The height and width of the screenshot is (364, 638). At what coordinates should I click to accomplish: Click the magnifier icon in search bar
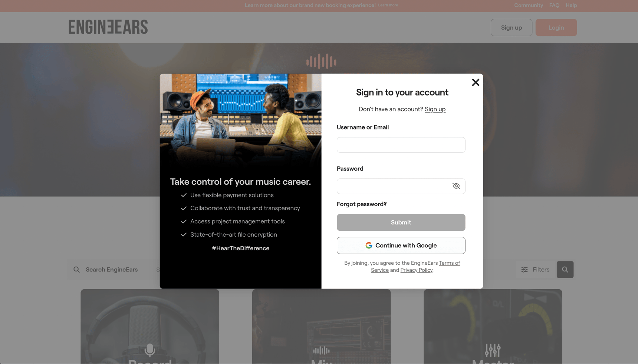(x=77, y=270)
